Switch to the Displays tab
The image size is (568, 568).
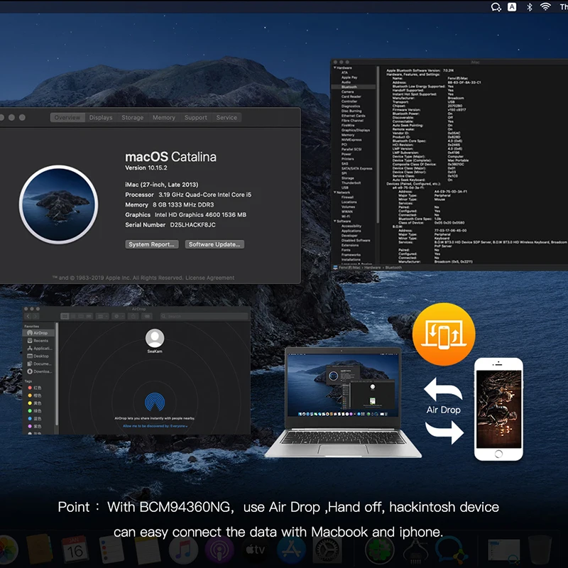tap(101, 118)
